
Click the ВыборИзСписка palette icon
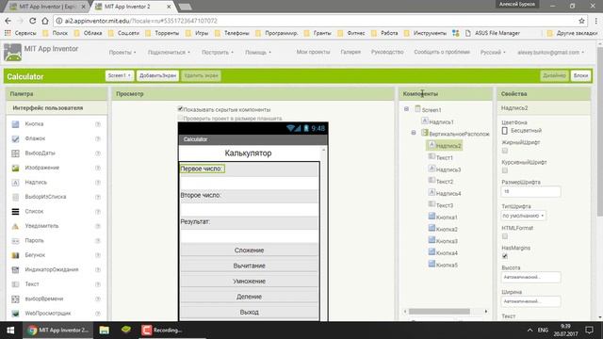point(15,197)
